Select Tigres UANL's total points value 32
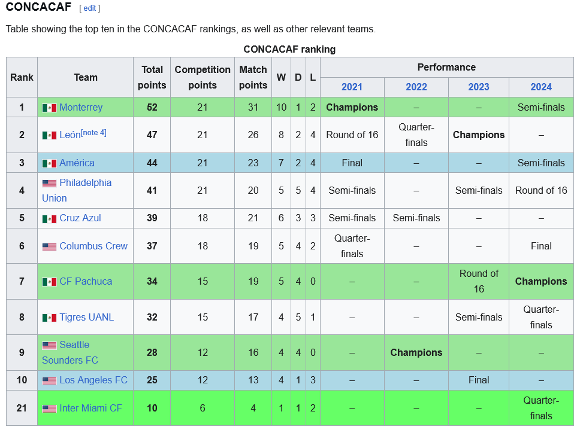Image resolution: width=583 pixels, height=433 pixels. tap(152, 317)
